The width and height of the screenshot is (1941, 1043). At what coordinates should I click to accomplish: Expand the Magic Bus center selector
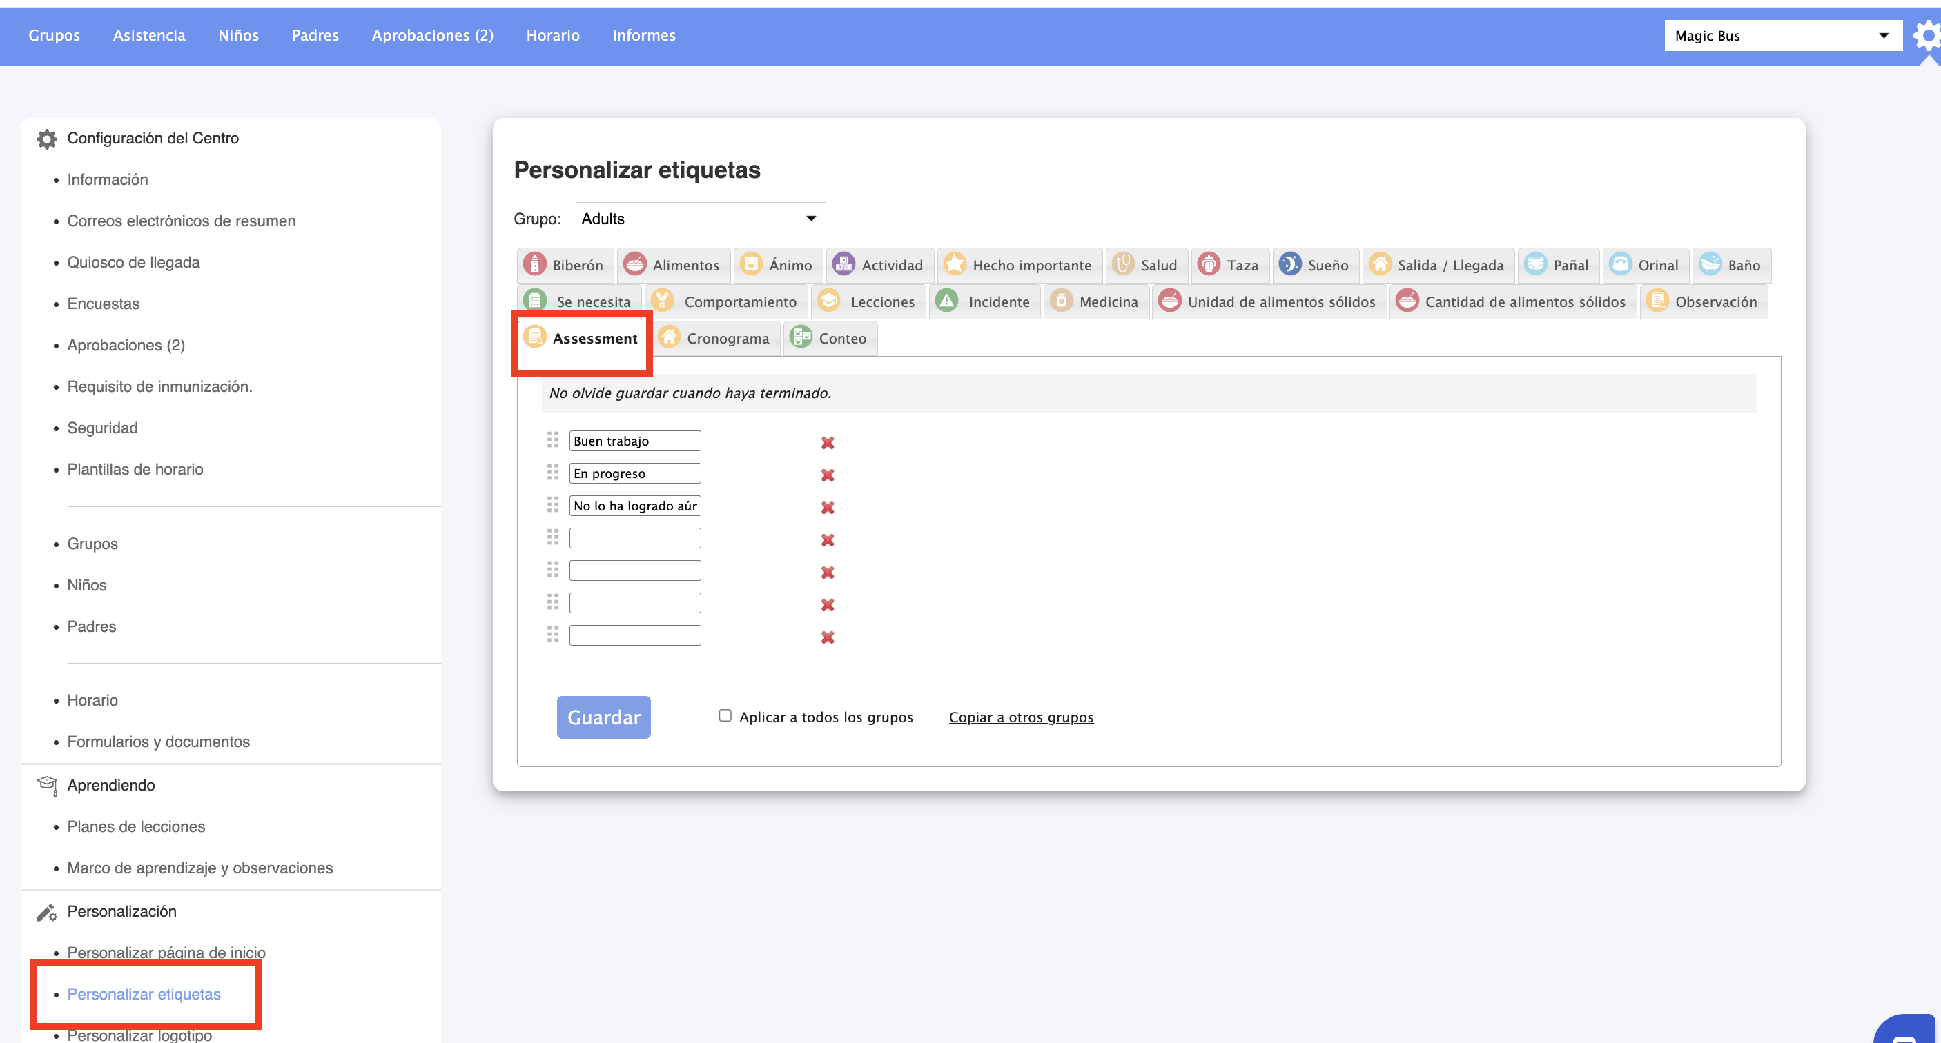[1782, 35]
